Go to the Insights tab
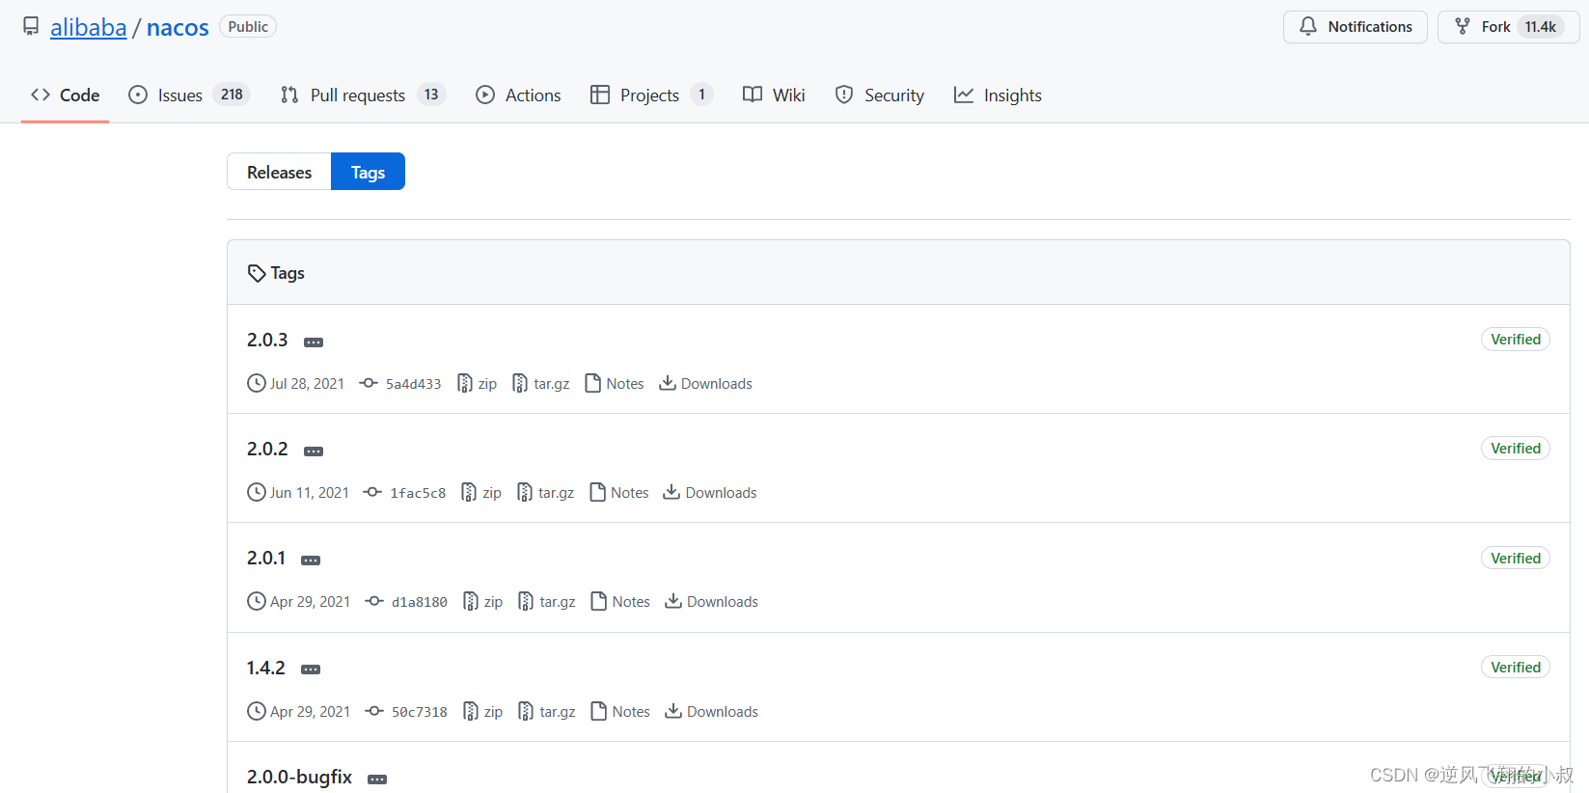 tap(1011, 95)
